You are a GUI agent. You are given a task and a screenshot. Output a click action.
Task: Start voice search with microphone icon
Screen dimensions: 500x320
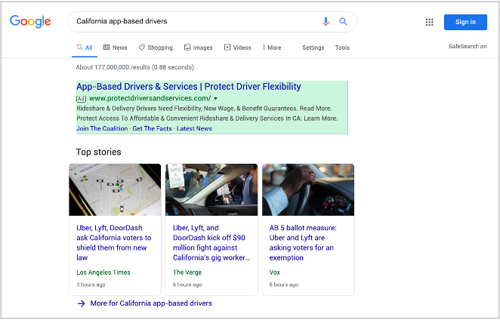(326, 22)
